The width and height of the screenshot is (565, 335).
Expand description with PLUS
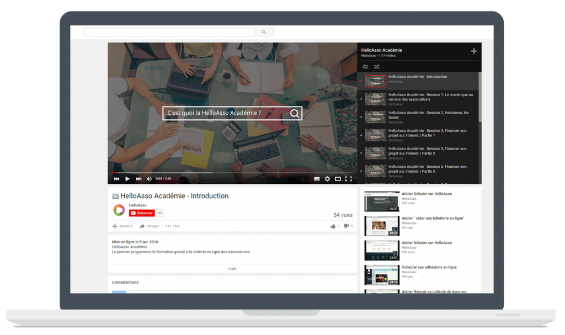tap(232, 269)
